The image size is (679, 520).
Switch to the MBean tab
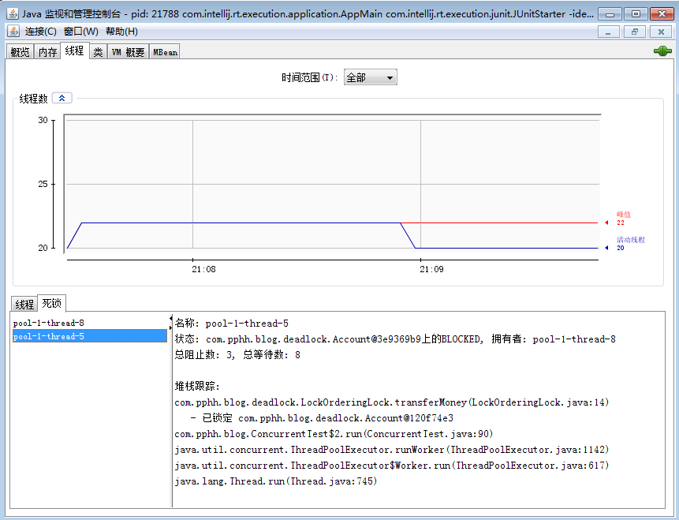pyautogui.click(x=165, y=52)
